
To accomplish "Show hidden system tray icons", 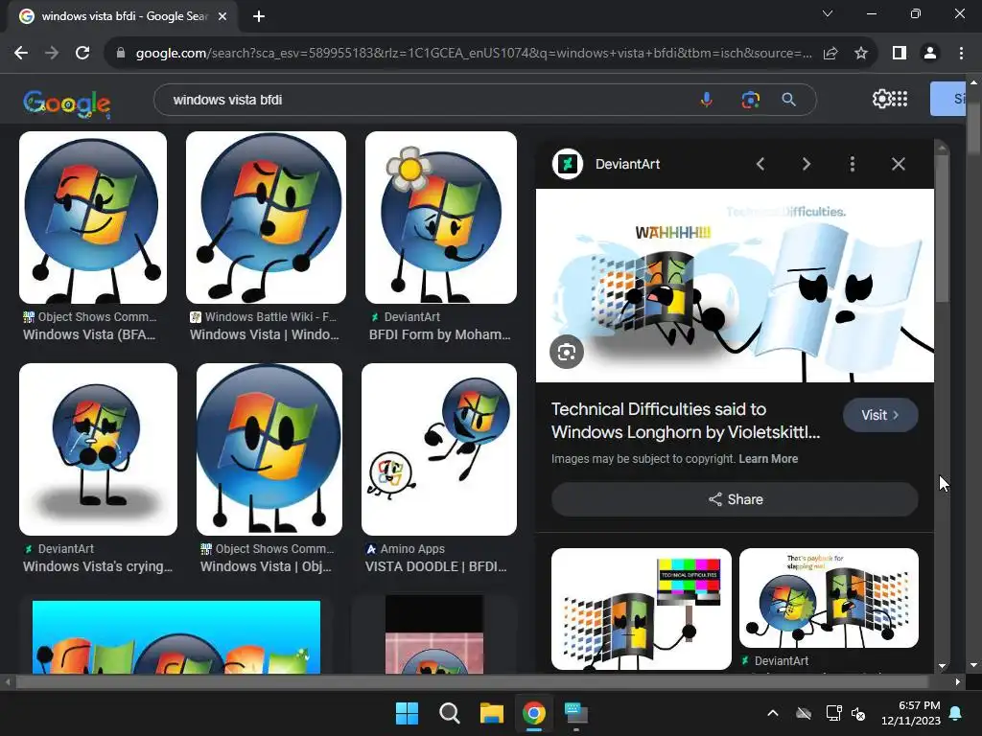I will click(773, 713).
